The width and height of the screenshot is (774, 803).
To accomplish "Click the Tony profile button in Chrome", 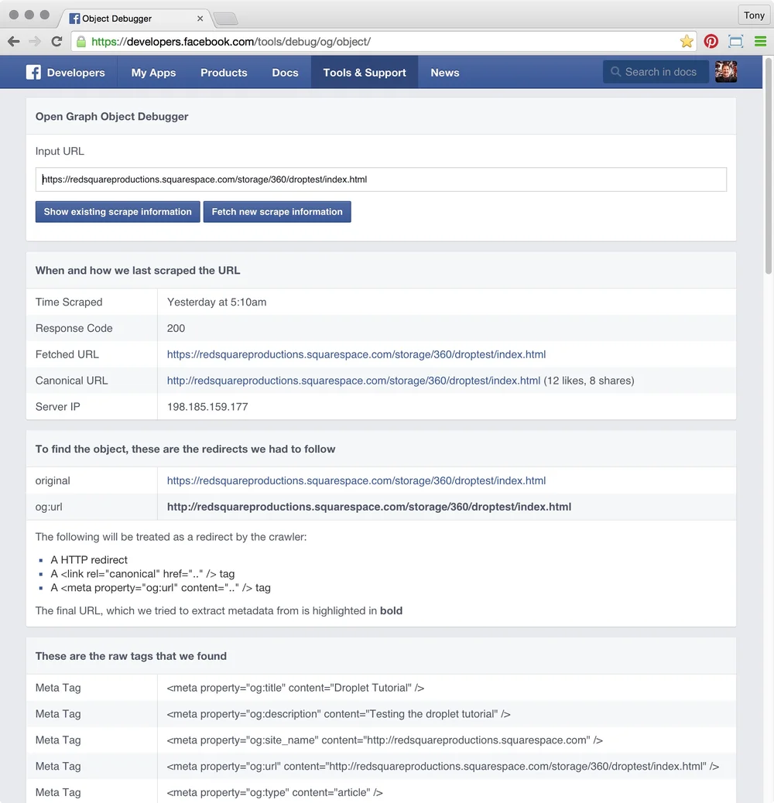I will pyautogui.click(x=754, y=15).
